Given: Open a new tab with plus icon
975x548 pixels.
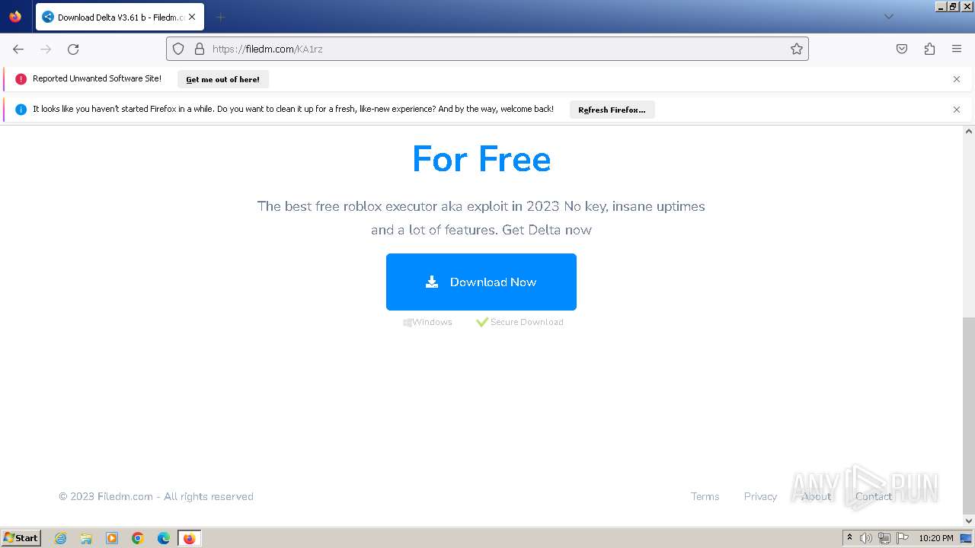Looking at the screenshot, I should 220,17.
